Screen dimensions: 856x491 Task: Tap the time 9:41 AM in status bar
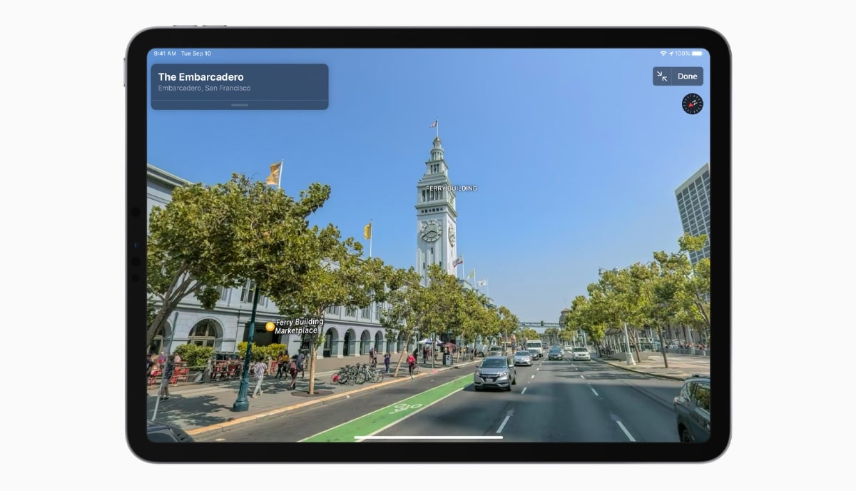coord(165,53)
